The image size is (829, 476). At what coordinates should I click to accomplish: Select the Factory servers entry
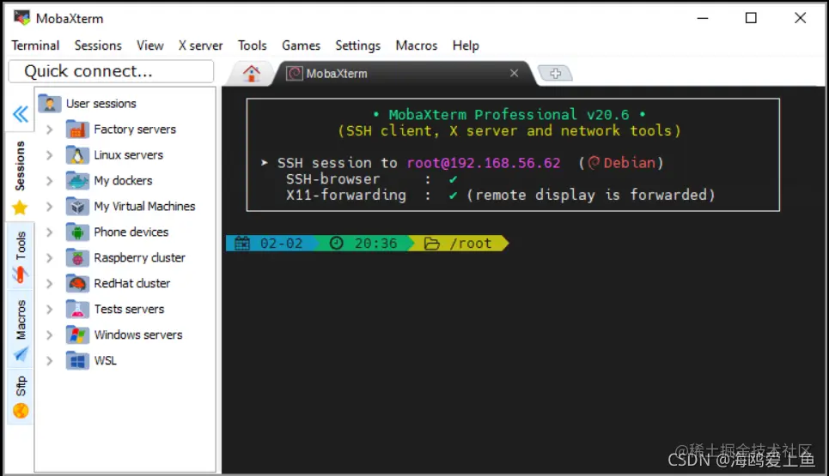(x=135, y=130)
